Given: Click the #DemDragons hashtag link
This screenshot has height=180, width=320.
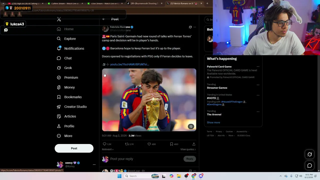Looking at the screenshot, I should (214, 104).
